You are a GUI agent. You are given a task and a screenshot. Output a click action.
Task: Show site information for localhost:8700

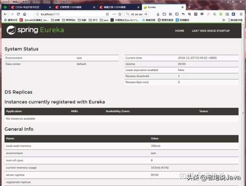[38, 14]
